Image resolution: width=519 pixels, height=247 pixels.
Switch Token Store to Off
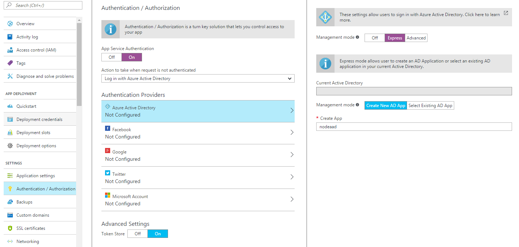point(137,233)
